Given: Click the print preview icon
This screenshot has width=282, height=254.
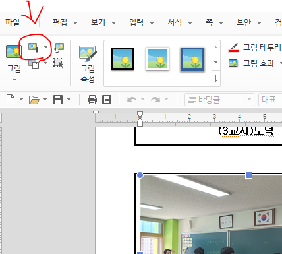Looking at the screenshot, I should (x=107, y=100).
